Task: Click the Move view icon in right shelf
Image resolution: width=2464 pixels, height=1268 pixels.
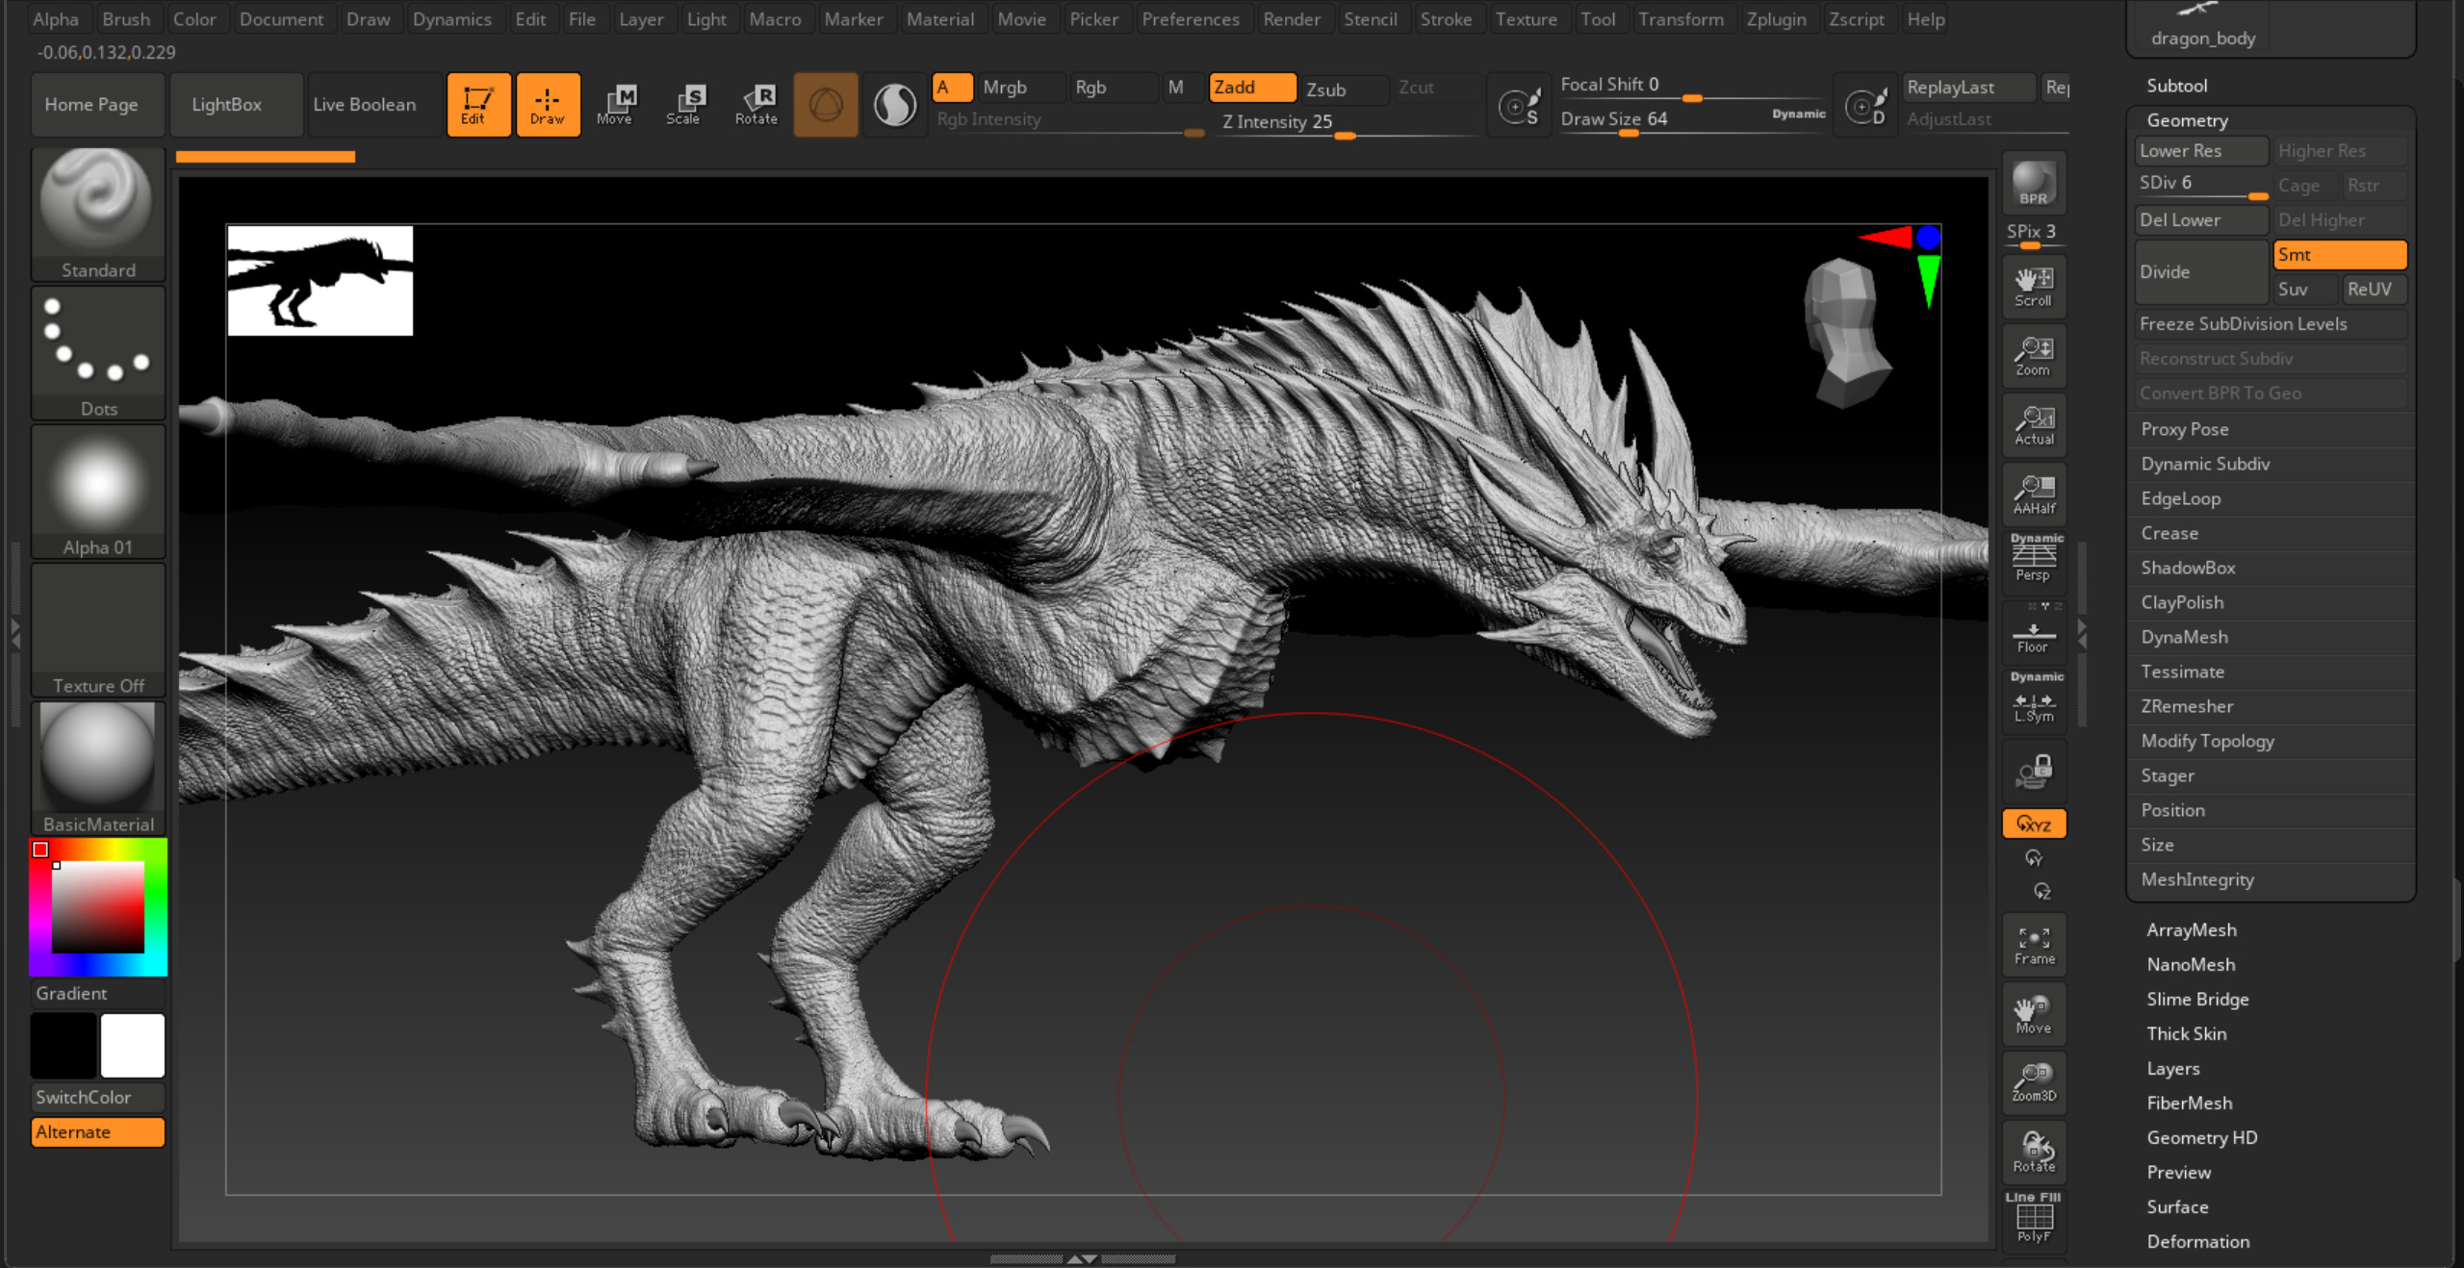Action: coord(2034,1014)
